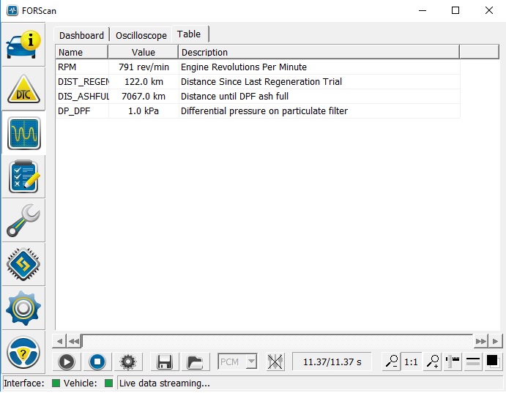Stop live data streaming
The width and height of the screenshot is (506, 393).
tap(97, 362)
